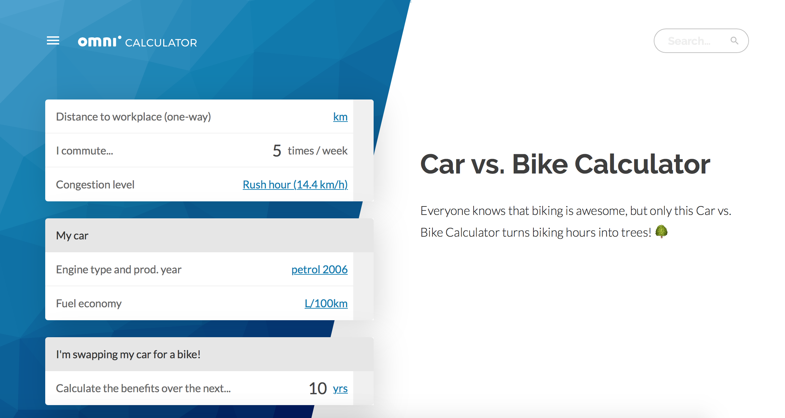Select the My car section header
The width and height of the screenshot is (785, 418).
(x=72, y=235)
